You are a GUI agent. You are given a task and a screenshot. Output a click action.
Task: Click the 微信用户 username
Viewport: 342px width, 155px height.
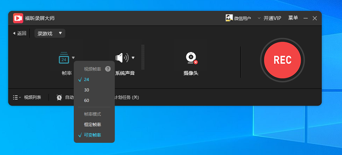242,18
